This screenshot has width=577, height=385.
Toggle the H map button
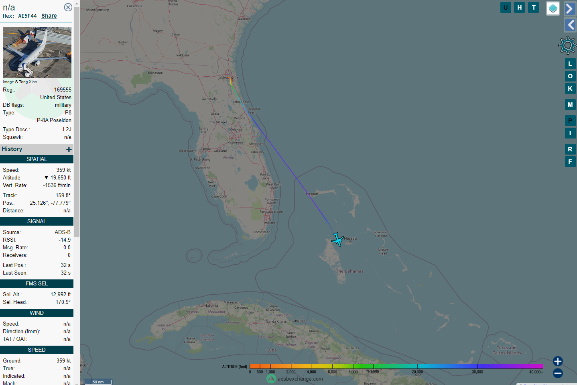coord(520,7)
